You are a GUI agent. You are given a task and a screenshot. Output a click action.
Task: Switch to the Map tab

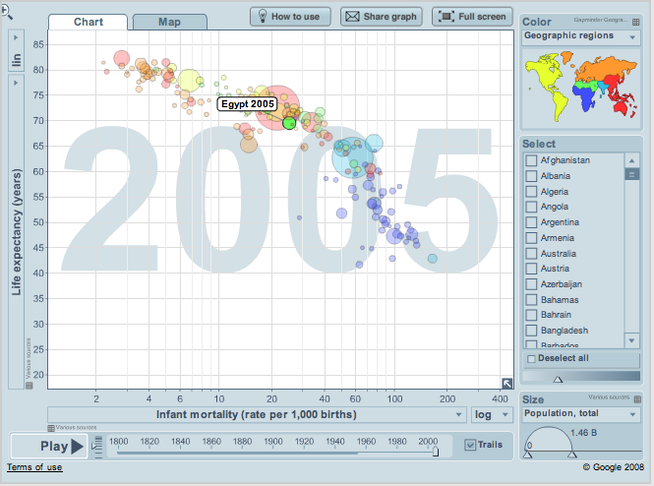pyautogui.click(x=169, y=22)
